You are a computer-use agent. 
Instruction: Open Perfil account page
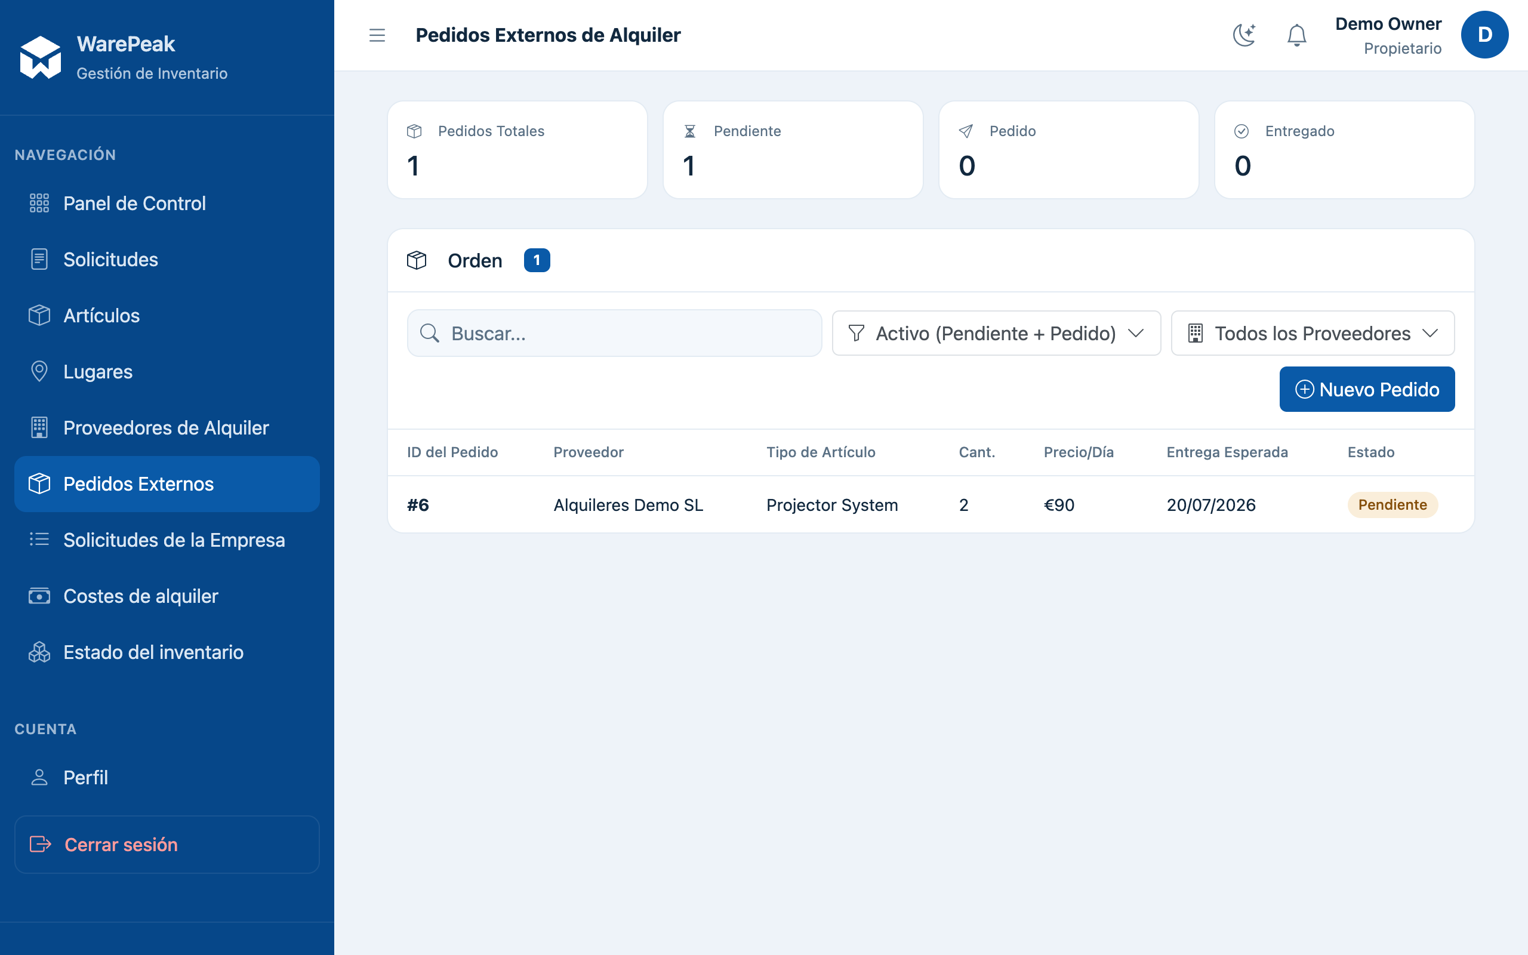pos(167,778)
